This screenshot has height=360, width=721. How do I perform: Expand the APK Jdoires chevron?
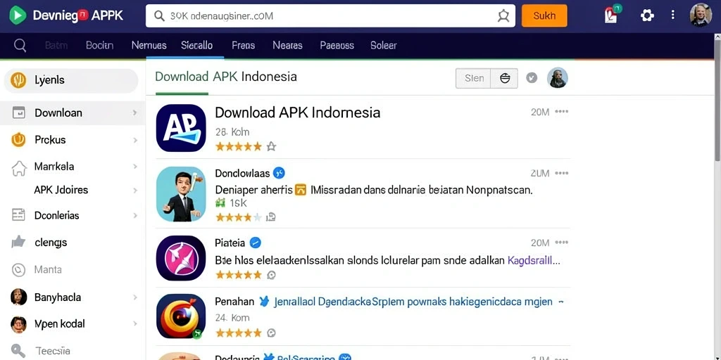point(134,190)
